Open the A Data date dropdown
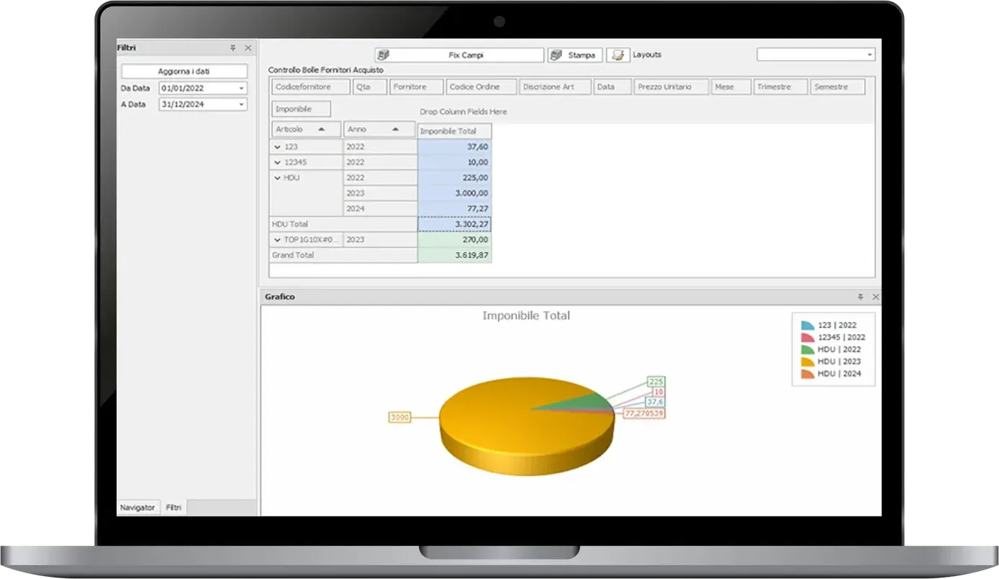999x579 pixels. (242, 104)
